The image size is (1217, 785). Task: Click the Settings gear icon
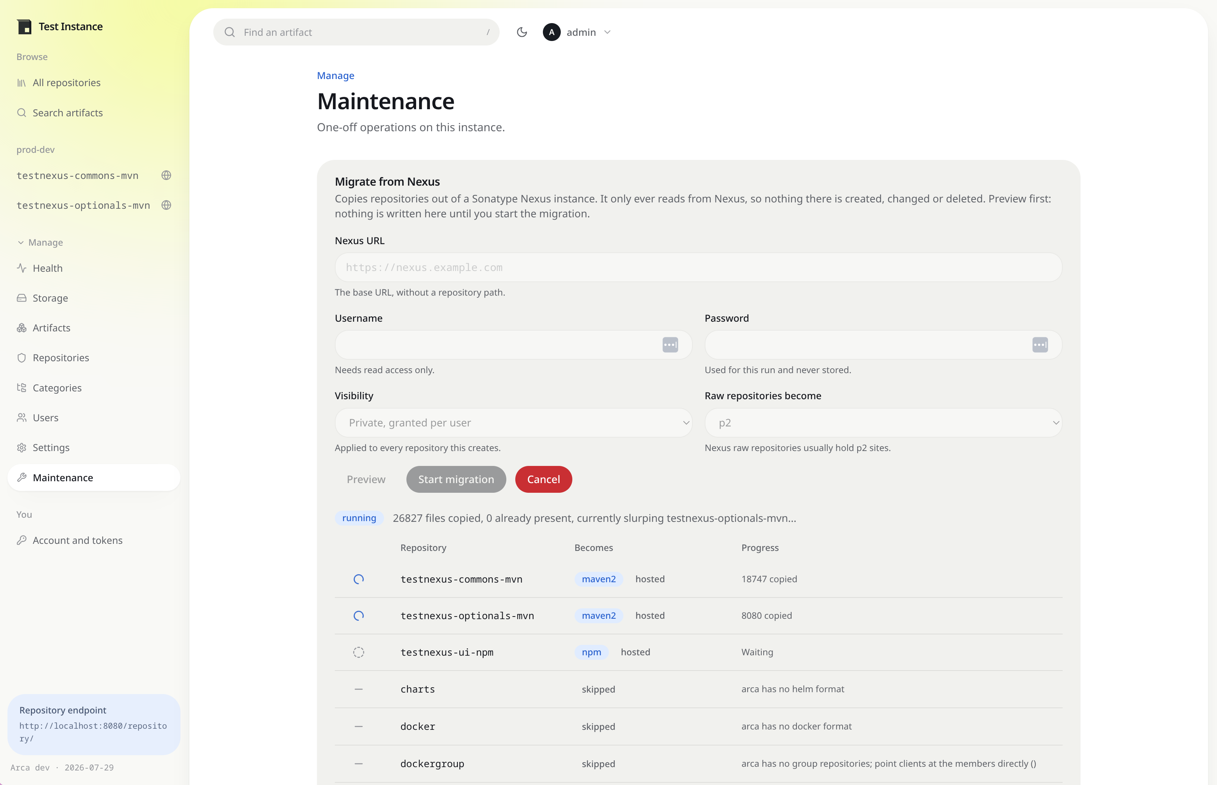[21, 448]
